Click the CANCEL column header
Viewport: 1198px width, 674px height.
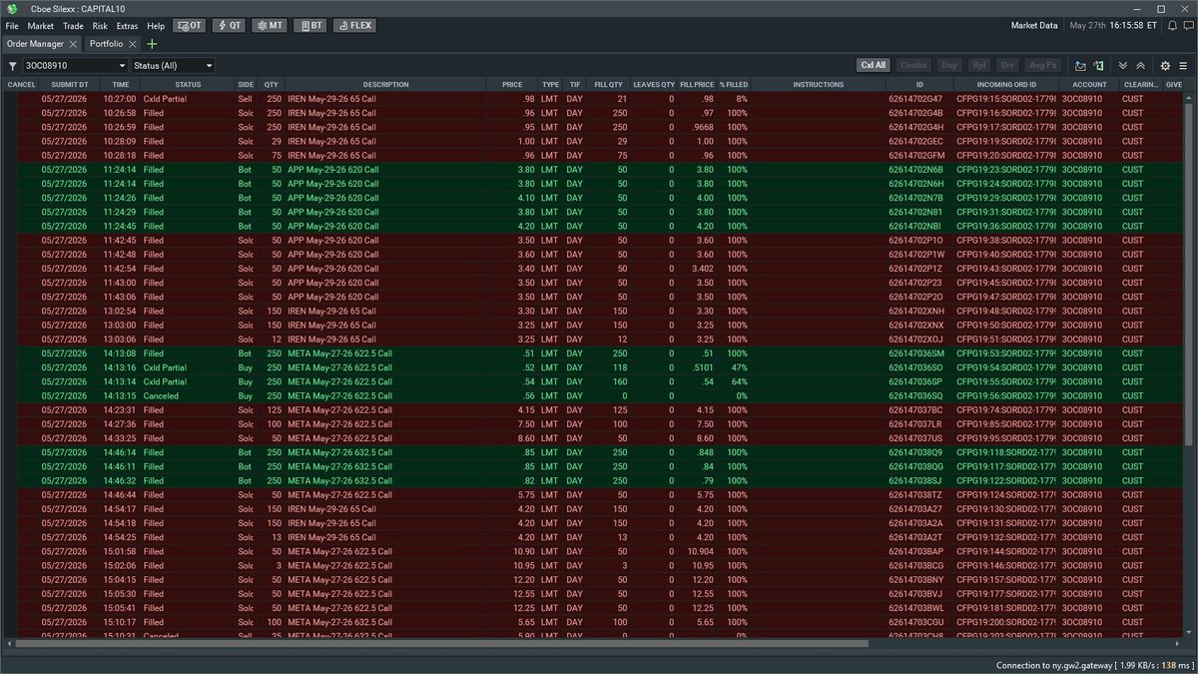(x=21, y=85)
